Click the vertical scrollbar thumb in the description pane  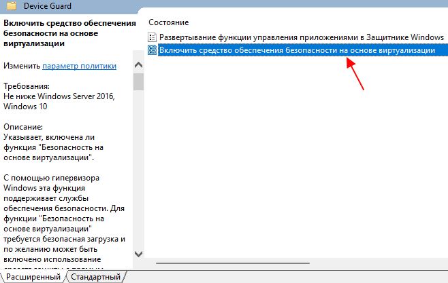tap(139, 81)
